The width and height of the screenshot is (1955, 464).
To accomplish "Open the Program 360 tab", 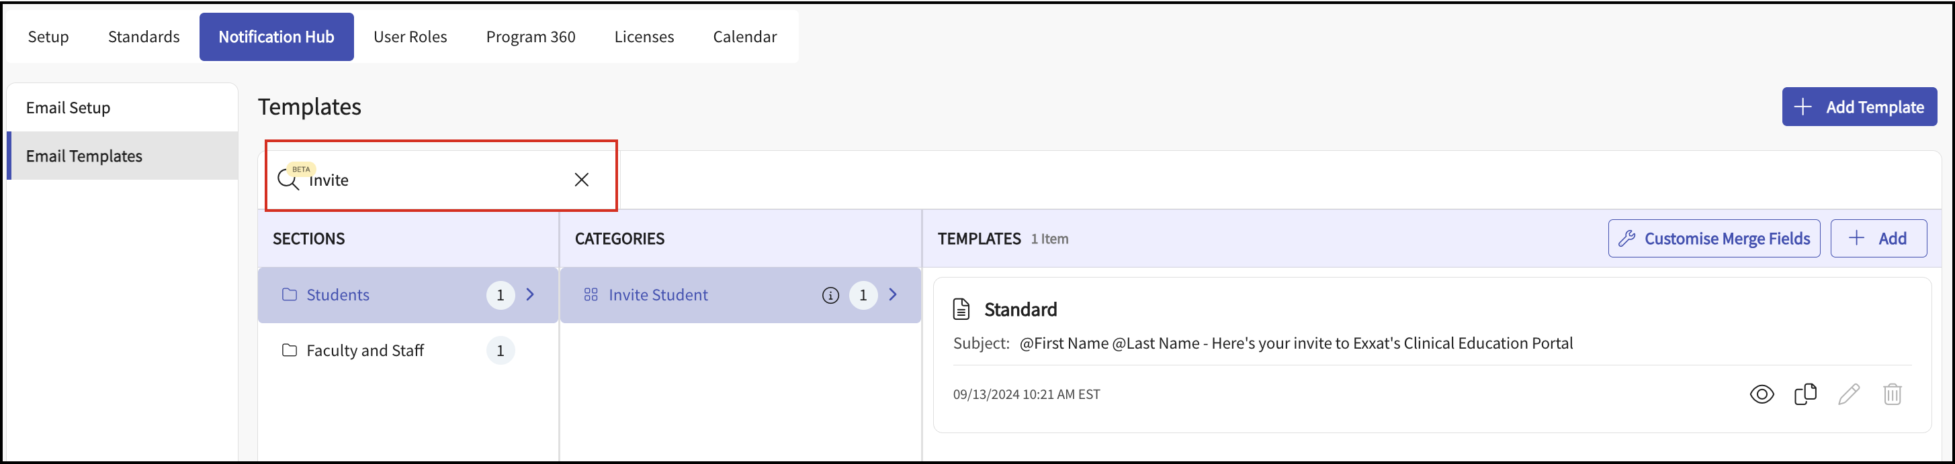I will click(x=531, y=36).
